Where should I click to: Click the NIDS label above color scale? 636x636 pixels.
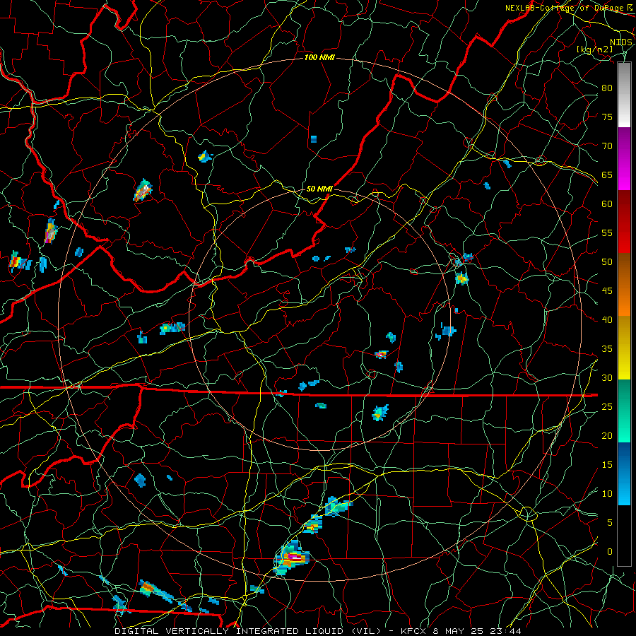pyautogui.click(x=620, y=42)
